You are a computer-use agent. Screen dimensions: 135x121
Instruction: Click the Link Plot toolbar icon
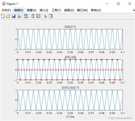click(x=26, y=16)
